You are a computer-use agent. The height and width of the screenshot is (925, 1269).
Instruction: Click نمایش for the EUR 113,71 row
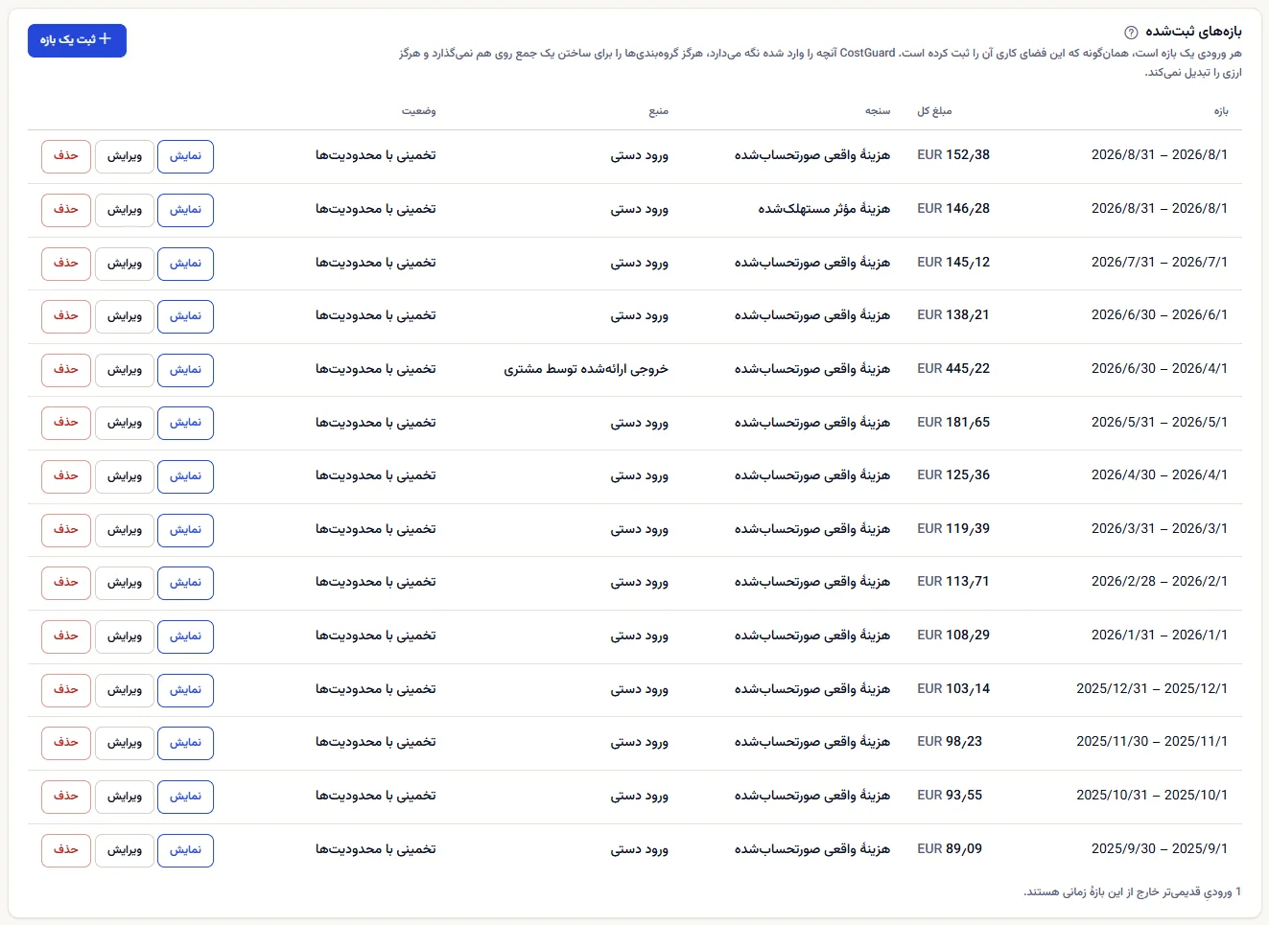click(x=185, y=583)
